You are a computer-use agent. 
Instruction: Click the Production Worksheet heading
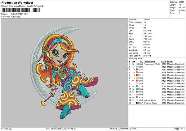[17, 2]
